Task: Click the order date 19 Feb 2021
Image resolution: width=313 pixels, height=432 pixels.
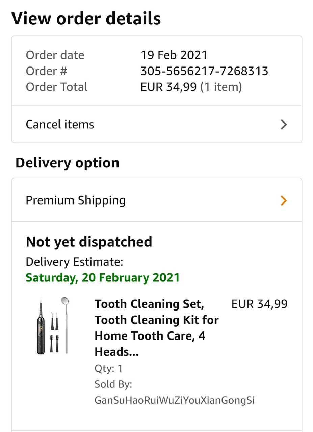Action: pos(174,55)
